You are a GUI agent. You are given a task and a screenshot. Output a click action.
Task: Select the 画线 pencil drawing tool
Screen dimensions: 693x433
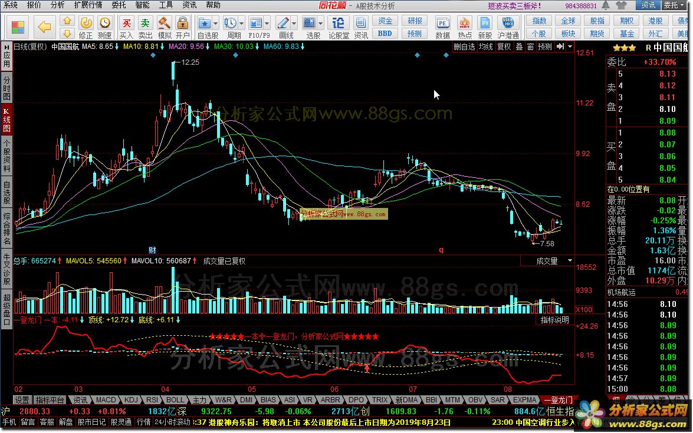(283, 23)
